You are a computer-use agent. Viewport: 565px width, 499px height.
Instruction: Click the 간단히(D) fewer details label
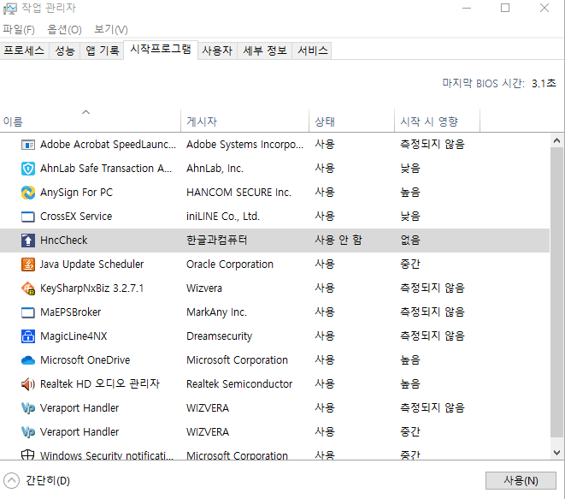coord(48,481)
